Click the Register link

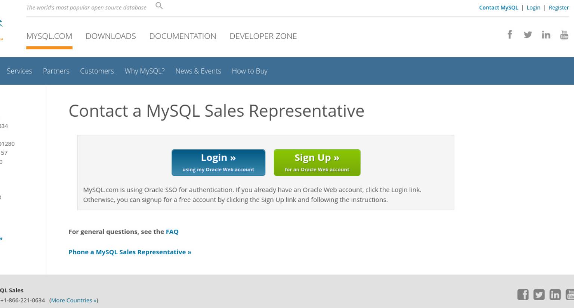point(559,7)
